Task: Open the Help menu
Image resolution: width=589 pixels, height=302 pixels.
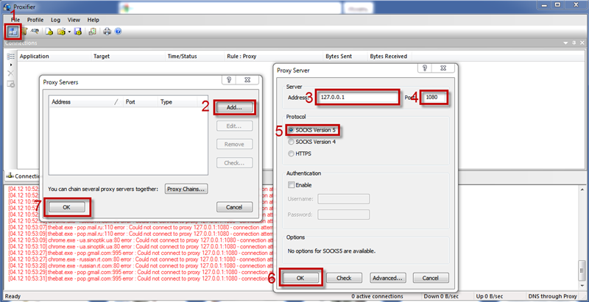Action: (x=94, y=20)
